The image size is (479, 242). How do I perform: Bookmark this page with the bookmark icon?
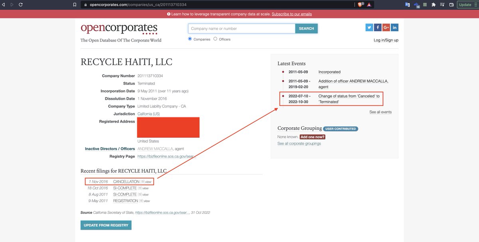point(74,4)
